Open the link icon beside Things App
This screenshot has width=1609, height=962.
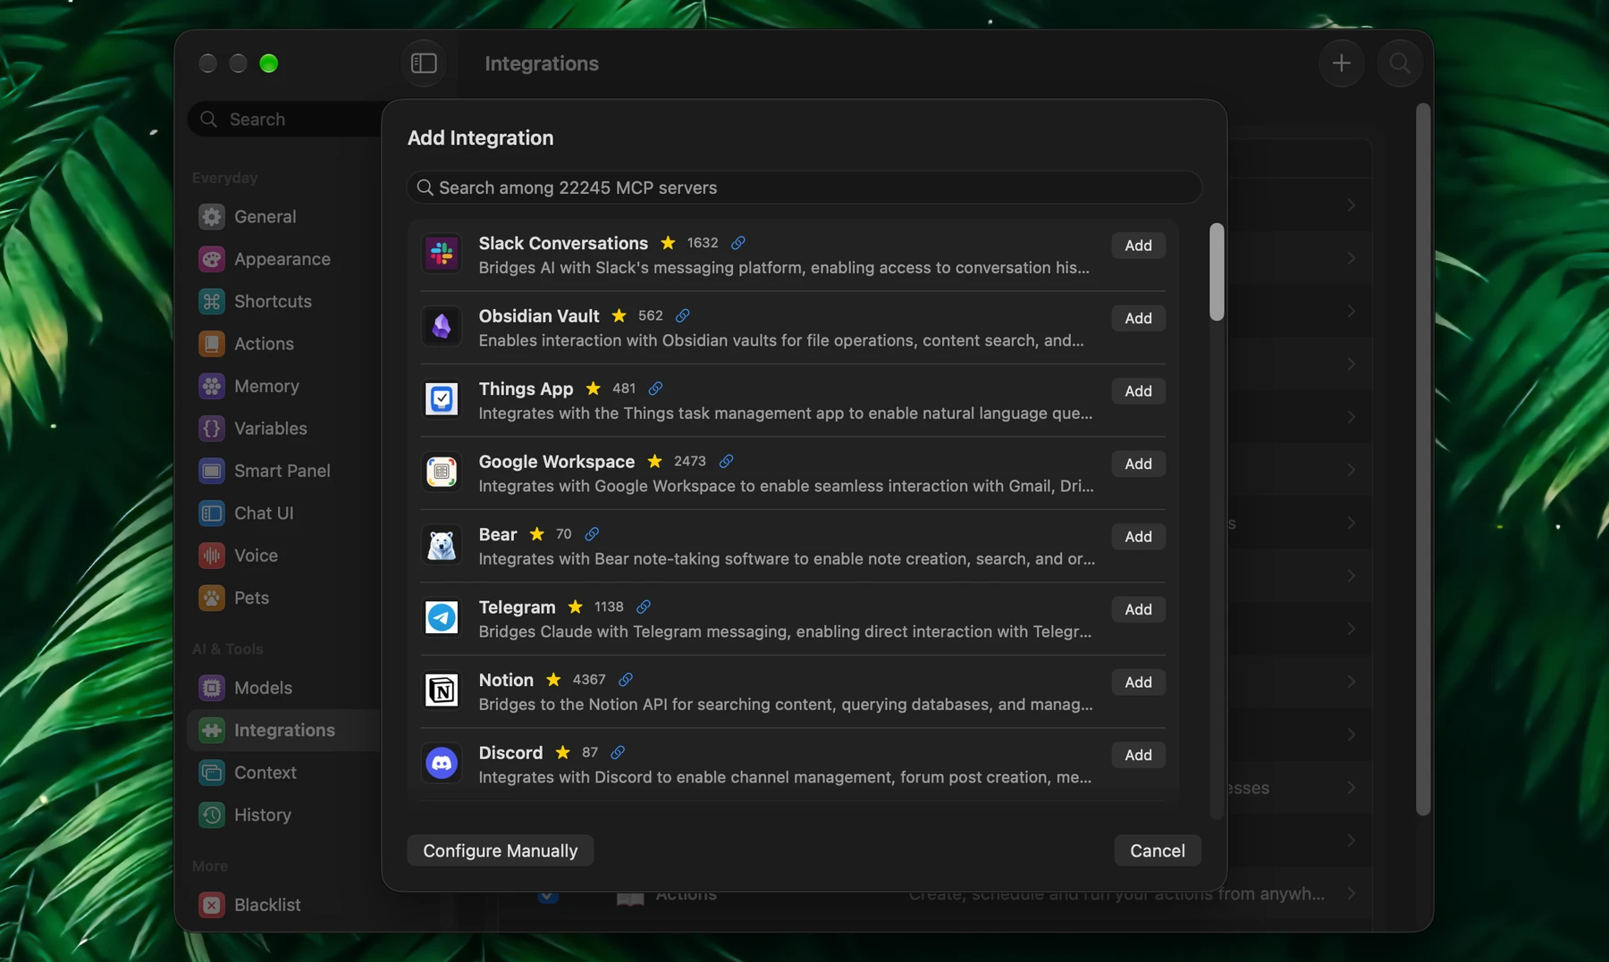[x=656, y=389]
